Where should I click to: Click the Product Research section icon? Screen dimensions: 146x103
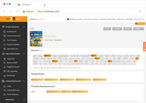(3, 27)
